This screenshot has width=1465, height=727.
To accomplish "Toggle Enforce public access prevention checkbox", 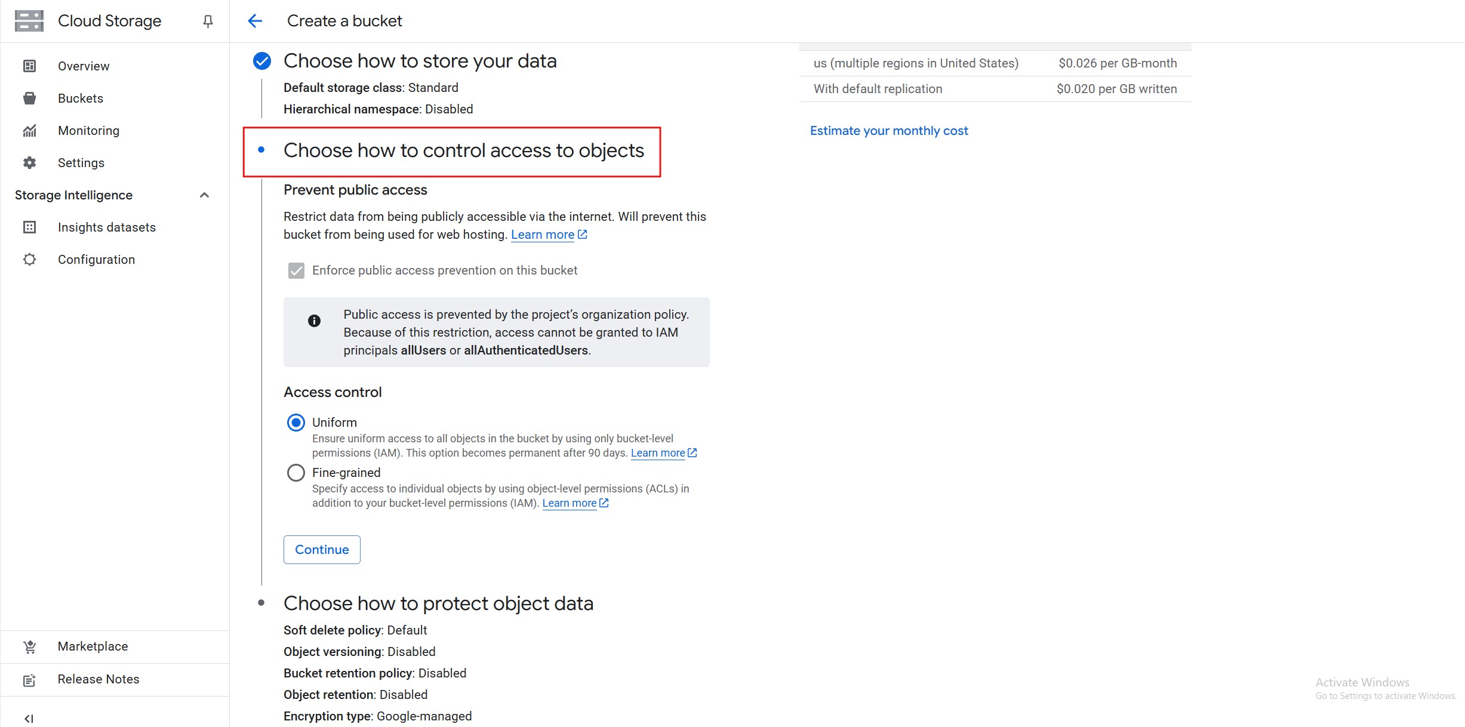I will tap(296, 271).
